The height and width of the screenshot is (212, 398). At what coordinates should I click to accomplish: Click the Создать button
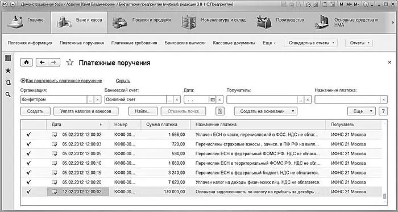[x=35, y=111]
